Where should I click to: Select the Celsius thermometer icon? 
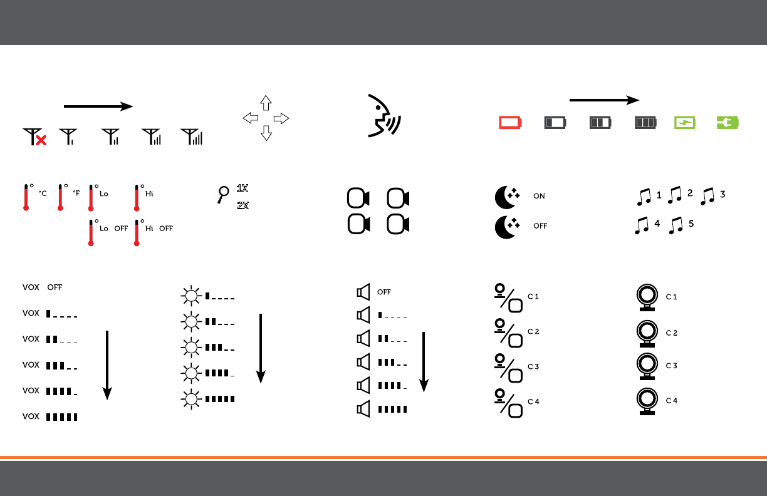coord(35,197)
